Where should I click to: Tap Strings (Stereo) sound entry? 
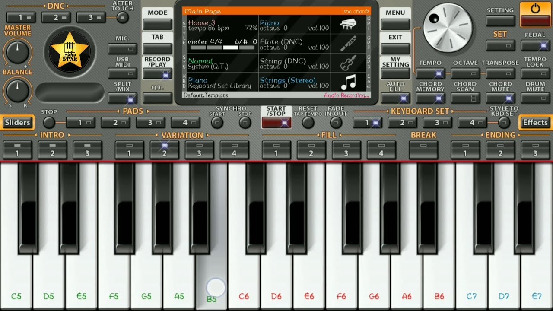295,83
